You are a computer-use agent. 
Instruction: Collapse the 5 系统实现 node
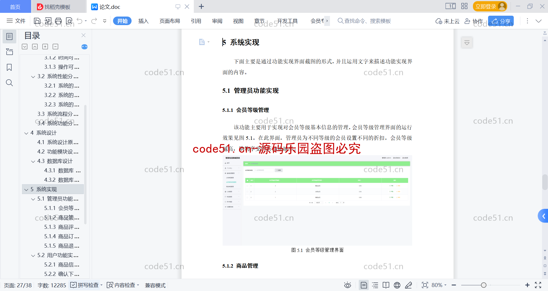coord(26,189)
